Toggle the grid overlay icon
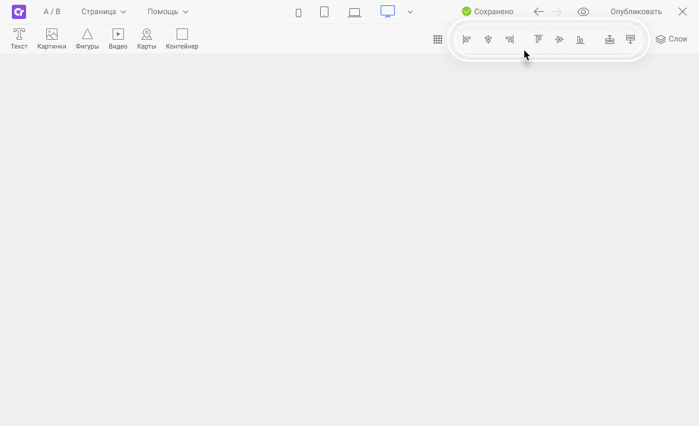Screen dimensions: 699x426 point(438,40)
